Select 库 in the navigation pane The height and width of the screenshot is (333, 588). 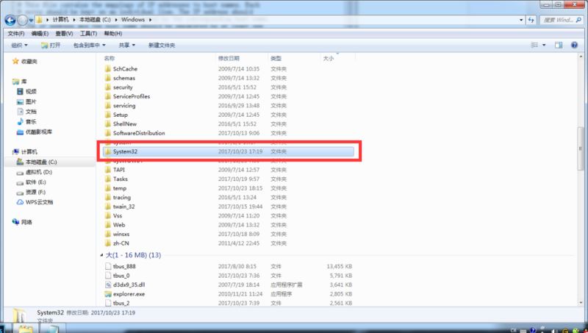(x=24, y=82)
